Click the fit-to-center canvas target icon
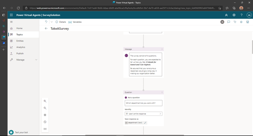Viewport: 253px width, 136px height. (45, 115)
